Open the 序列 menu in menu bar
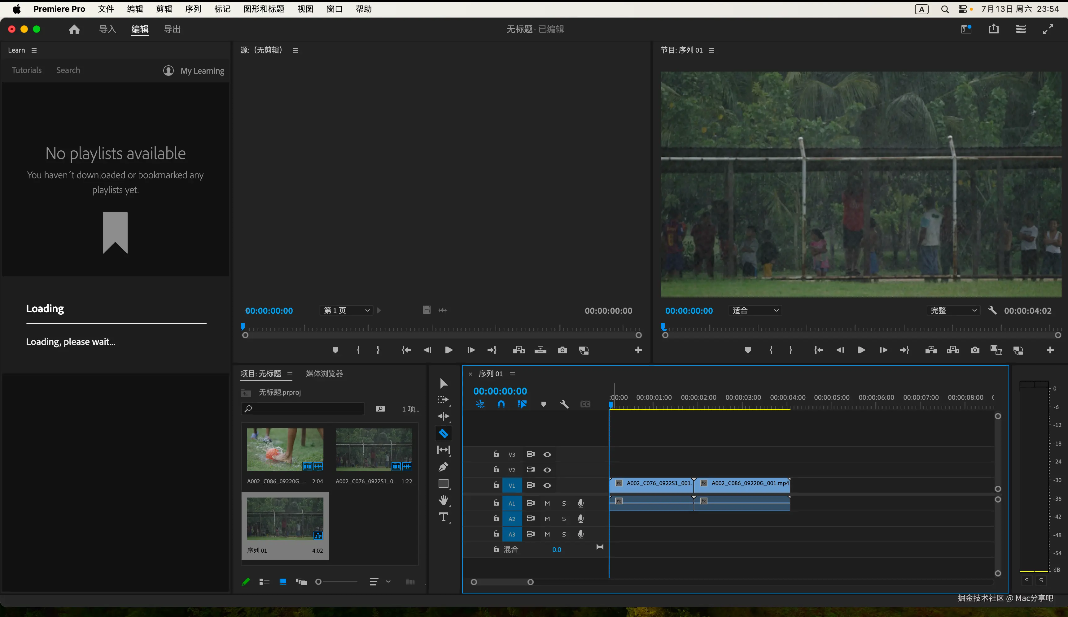Viewport: 1068px width, 617px height. pyautogui.click(x=193, y=9)
